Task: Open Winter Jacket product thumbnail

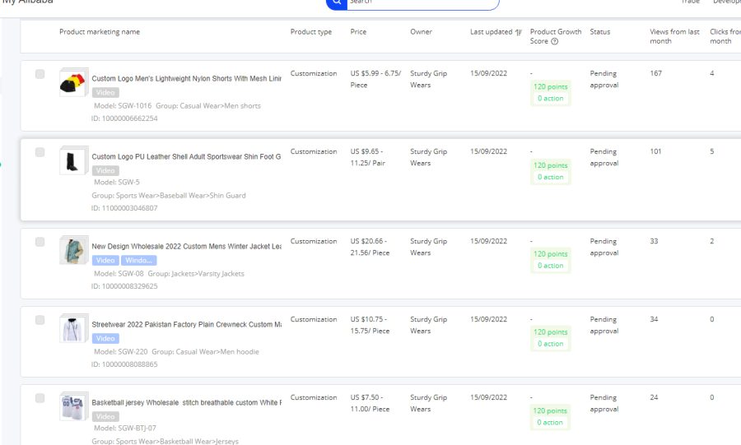Action: coord(73,250)
